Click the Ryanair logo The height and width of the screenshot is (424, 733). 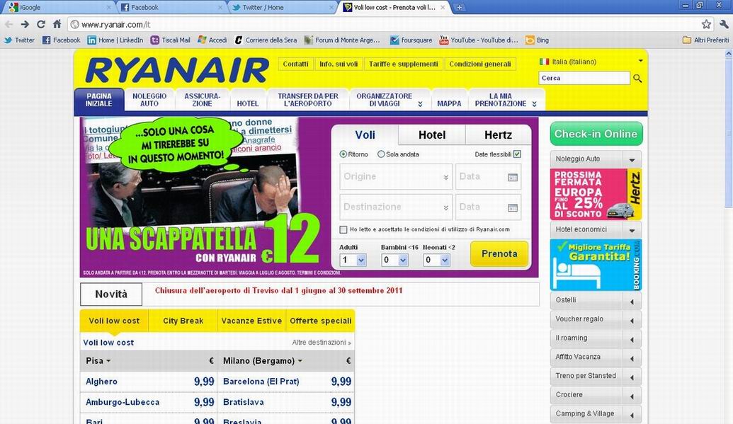tap(177, 70)
